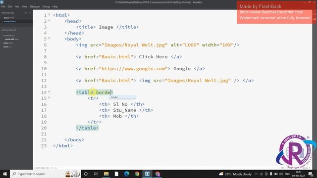Click the Brackets app icon in title bar
The height and width of the screenshot is (178, 317).
point(2,2)
